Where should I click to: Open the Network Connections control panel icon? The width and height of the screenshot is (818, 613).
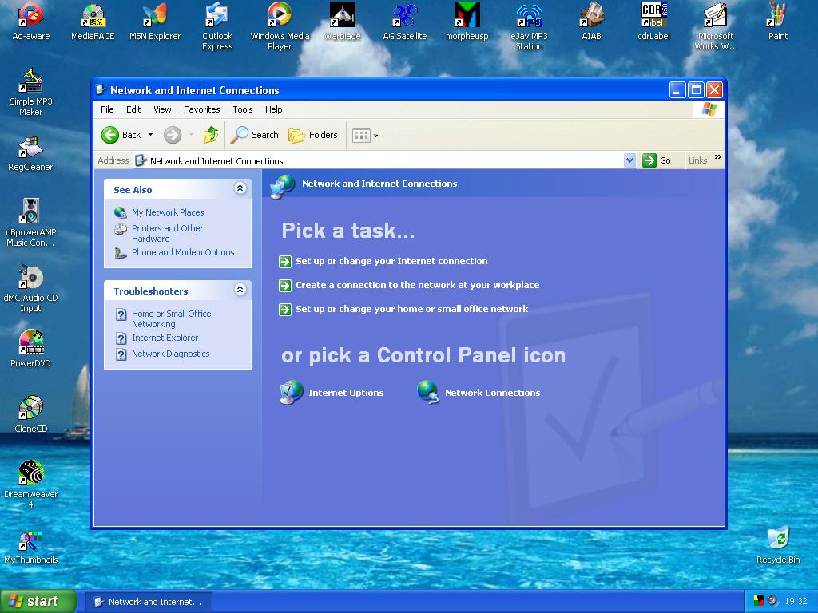tap(428, 393)
